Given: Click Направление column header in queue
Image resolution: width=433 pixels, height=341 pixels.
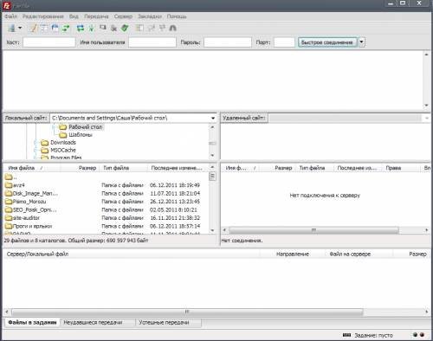Looking at the screenshot, I should [293, 254].
